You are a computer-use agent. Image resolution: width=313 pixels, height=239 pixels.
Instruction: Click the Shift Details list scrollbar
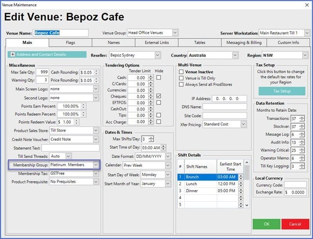[x=241, y=191]
